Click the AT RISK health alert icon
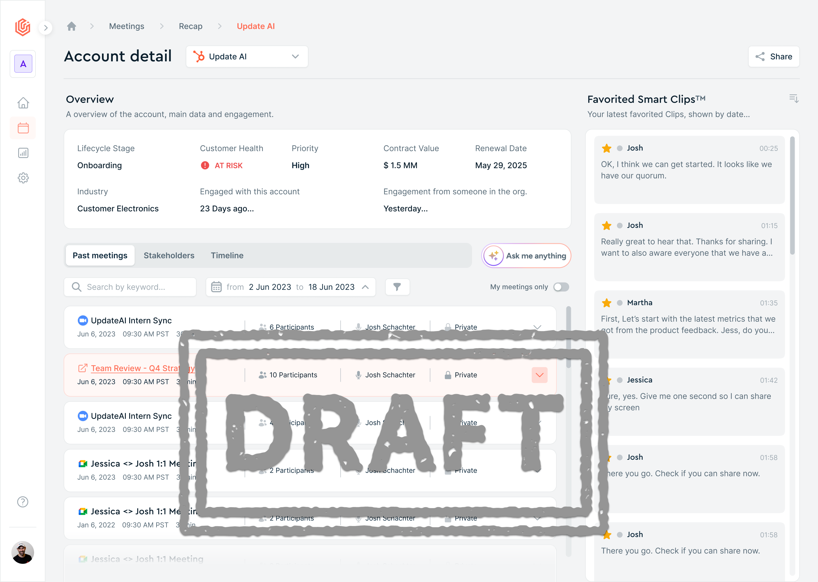This screenshot has width=818, height=582. (x=205, y=165)
